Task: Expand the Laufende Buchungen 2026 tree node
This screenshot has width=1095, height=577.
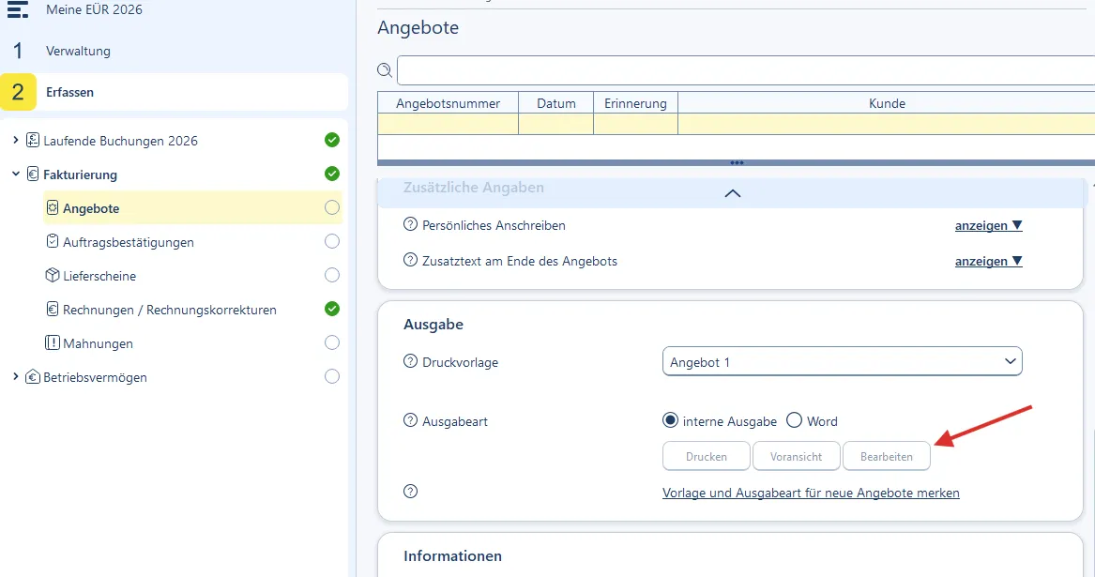Action: coord(15,141)
